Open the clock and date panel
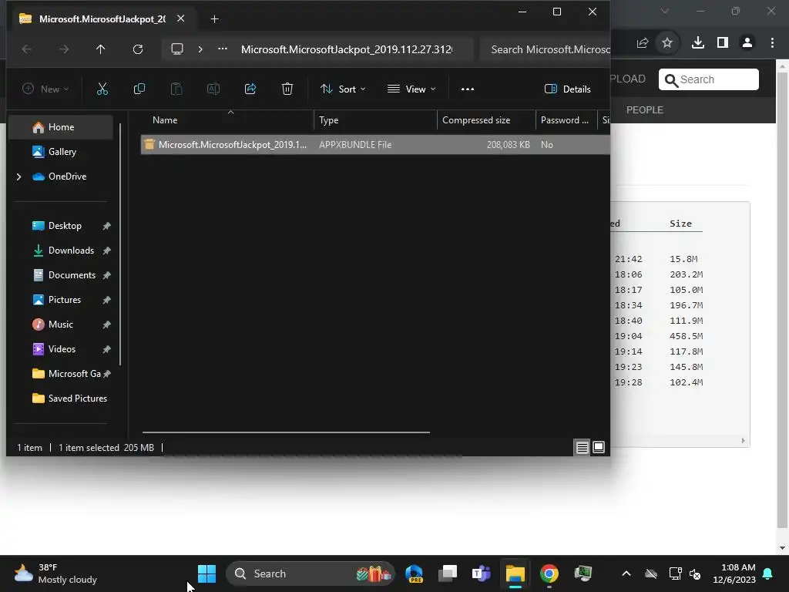 pyautogui.click(x=734, y=573)
